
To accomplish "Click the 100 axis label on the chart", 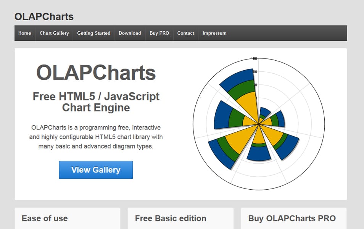I will 254,59.
